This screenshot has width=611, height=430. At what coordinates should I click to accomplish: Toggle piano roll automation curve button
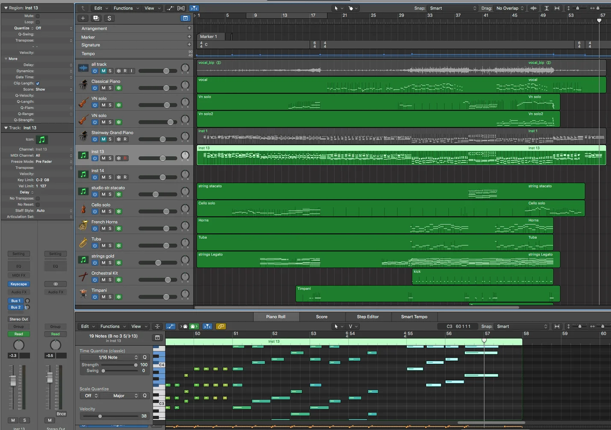coord(170,326)
